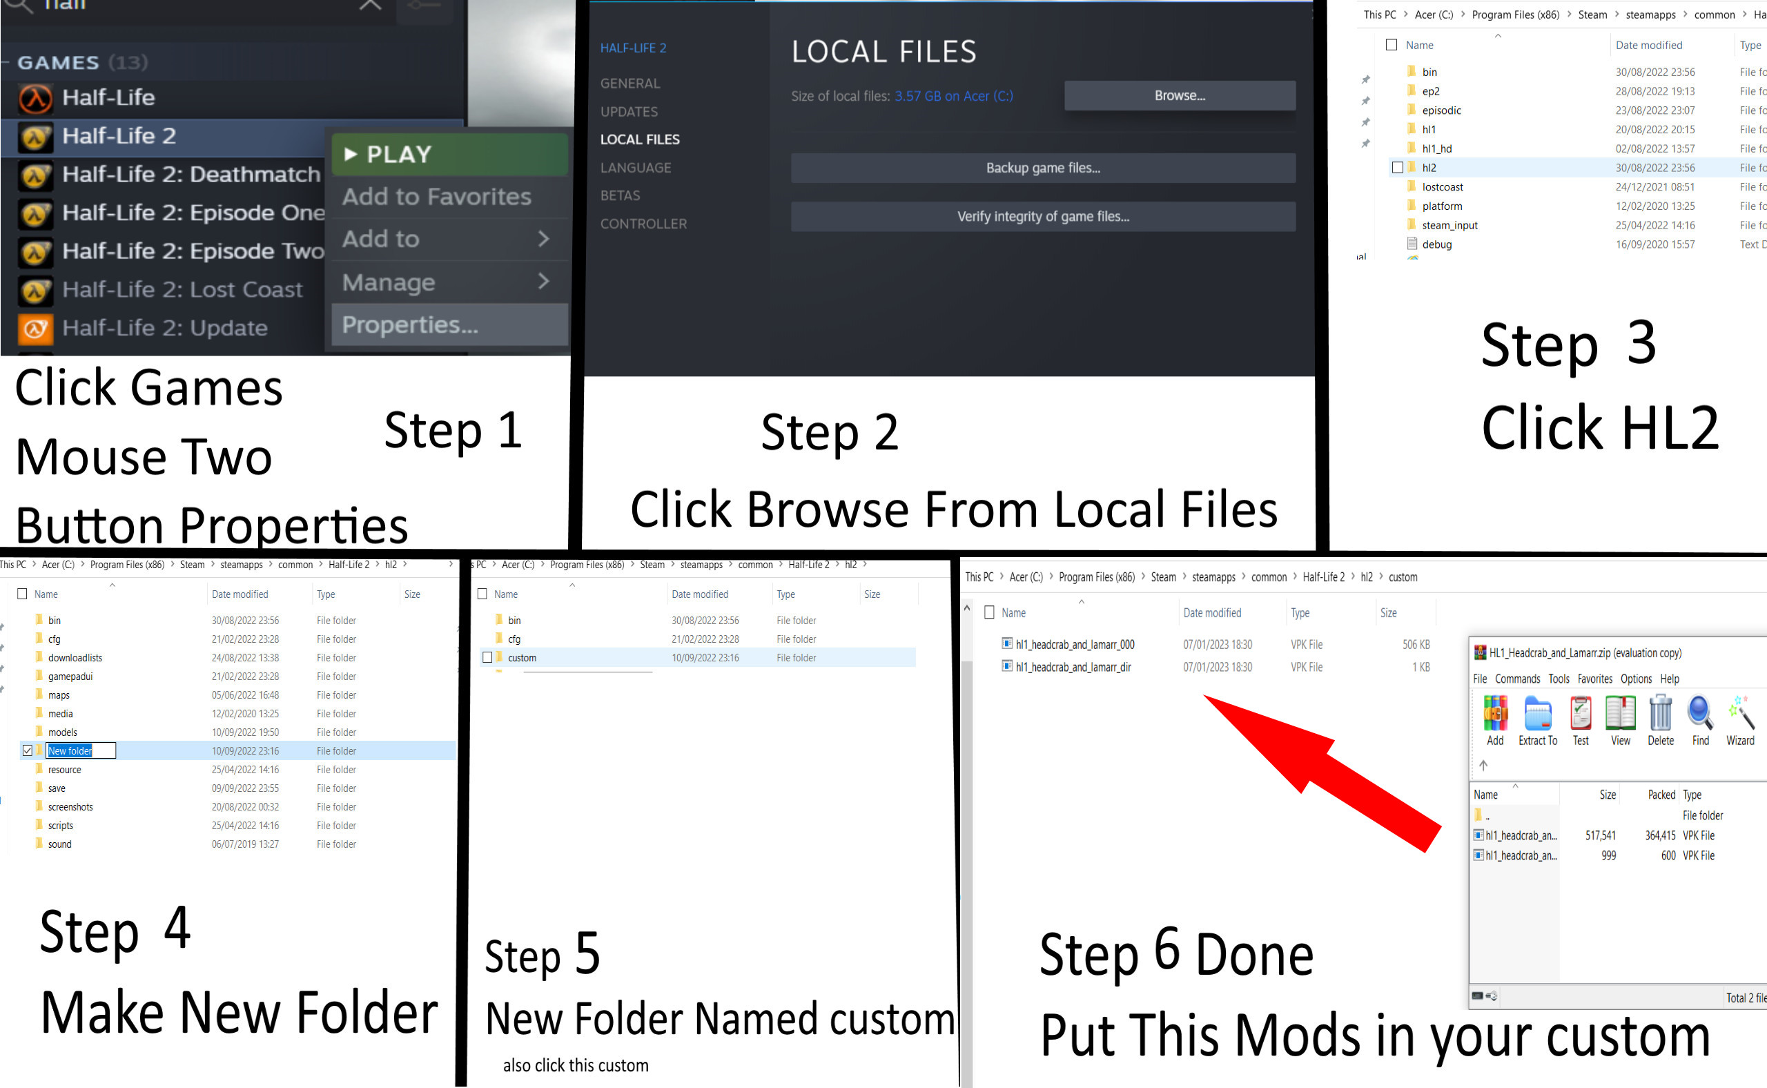Click WinRAR View icon

(x=1620, y=714)
